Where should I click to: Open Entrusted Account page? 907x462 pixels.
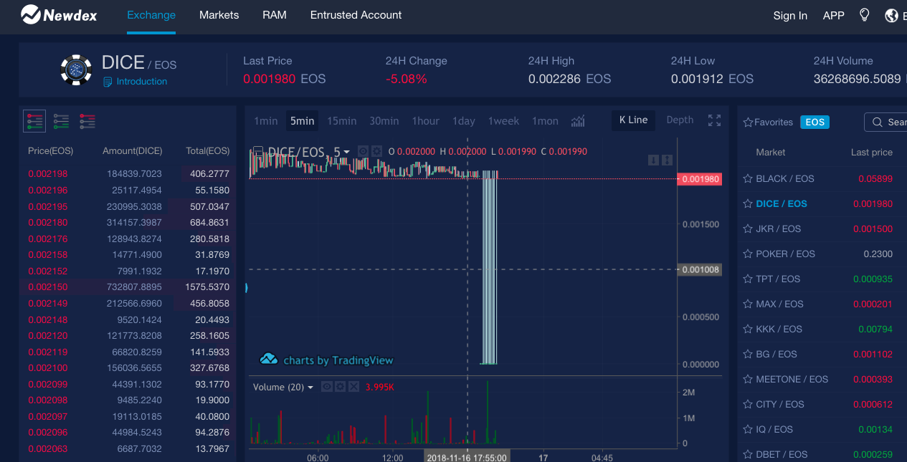point(356,15)
